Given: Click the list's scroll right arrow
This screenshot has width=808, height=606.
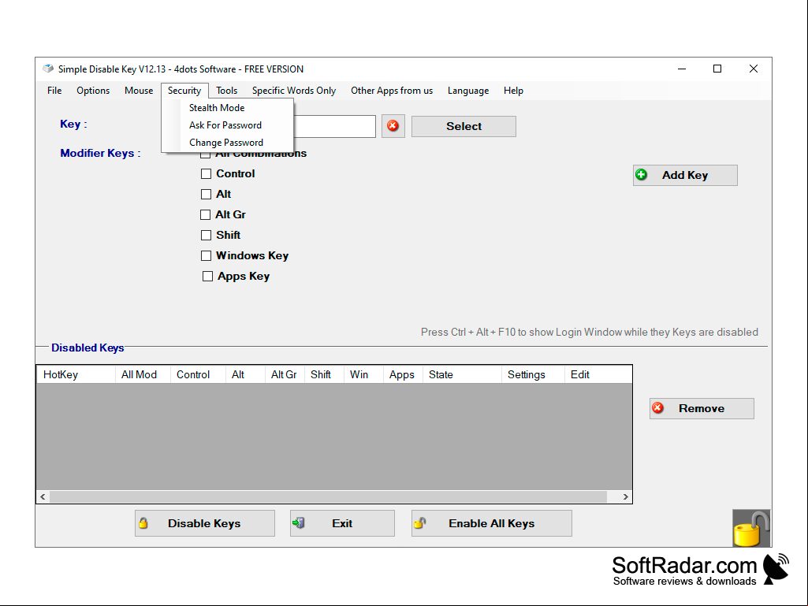Looking at the screenshot, I should tap(626, 496).
